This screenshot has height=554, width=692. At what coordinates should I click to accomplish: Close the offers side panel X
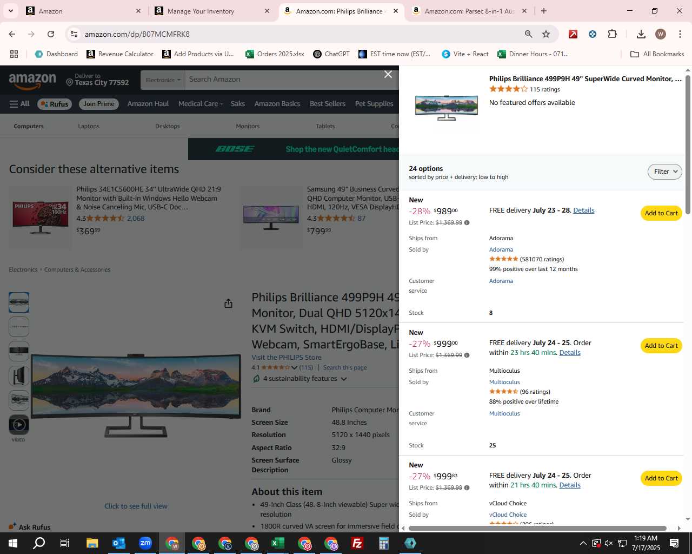point(388,74)
